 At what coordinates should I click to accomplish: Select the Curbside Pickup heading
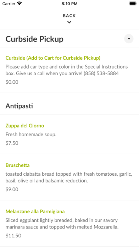pos(34,39)
